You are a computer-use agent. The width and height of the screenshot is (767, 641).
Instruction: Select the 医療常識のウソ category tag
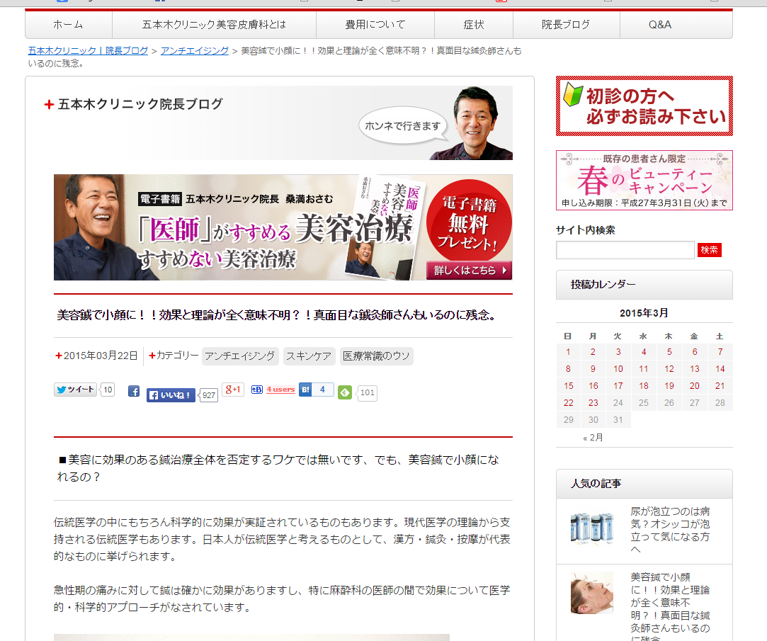[x=376, y=356]
